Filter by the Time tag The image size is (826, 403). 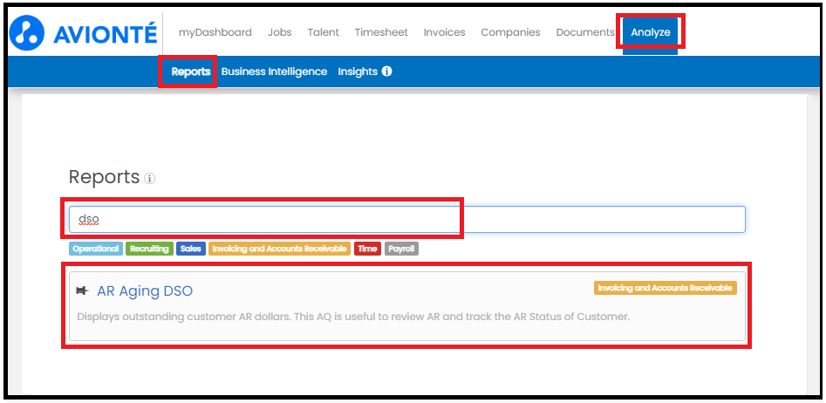(x=368, y=249)
